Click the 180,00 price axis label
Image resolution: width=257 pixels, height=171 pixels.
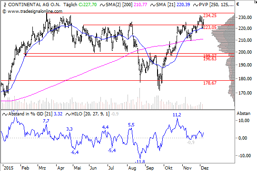pyautogui.click(x=245, y=79)
